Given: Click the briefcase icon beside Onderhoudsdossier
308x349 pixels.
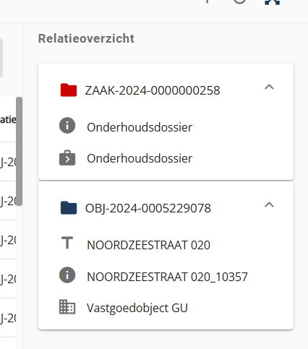Looking at the screenshot, I should tap(67, 158).
